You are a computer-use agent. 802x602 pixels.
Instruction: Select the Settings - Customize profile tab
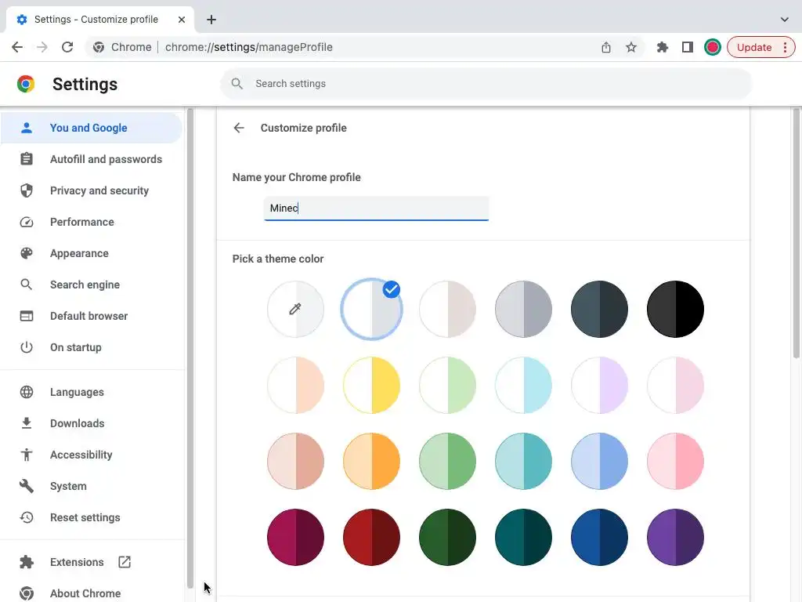pos(100,20)
